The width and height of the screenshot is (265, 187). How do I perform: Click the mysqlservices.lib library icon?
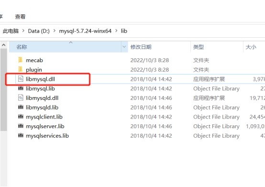21,135
